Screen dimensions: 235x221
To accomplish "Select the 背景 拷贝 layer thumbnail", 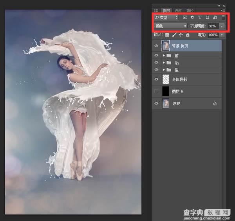I will [166, 46].
